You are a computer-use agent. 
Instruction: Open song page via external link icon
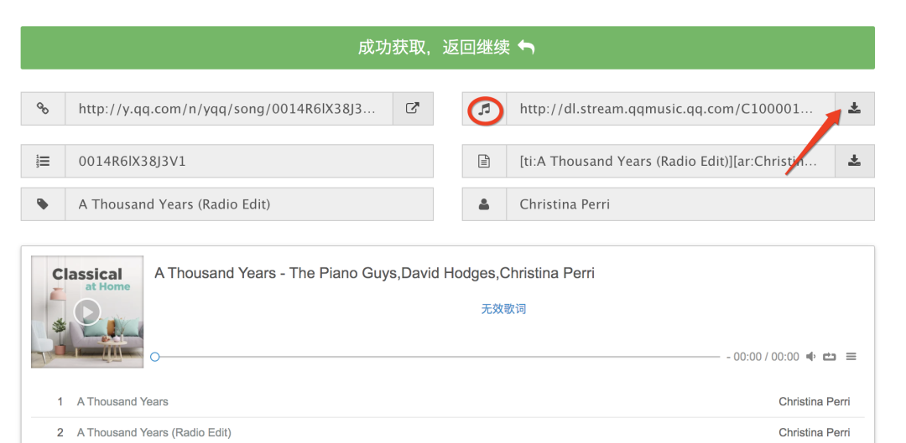[x=413, y=108]
